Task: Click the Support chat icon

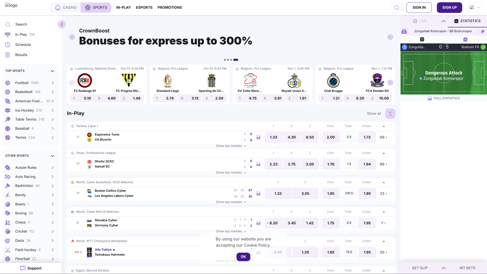Action: click(x=23, y=268)
